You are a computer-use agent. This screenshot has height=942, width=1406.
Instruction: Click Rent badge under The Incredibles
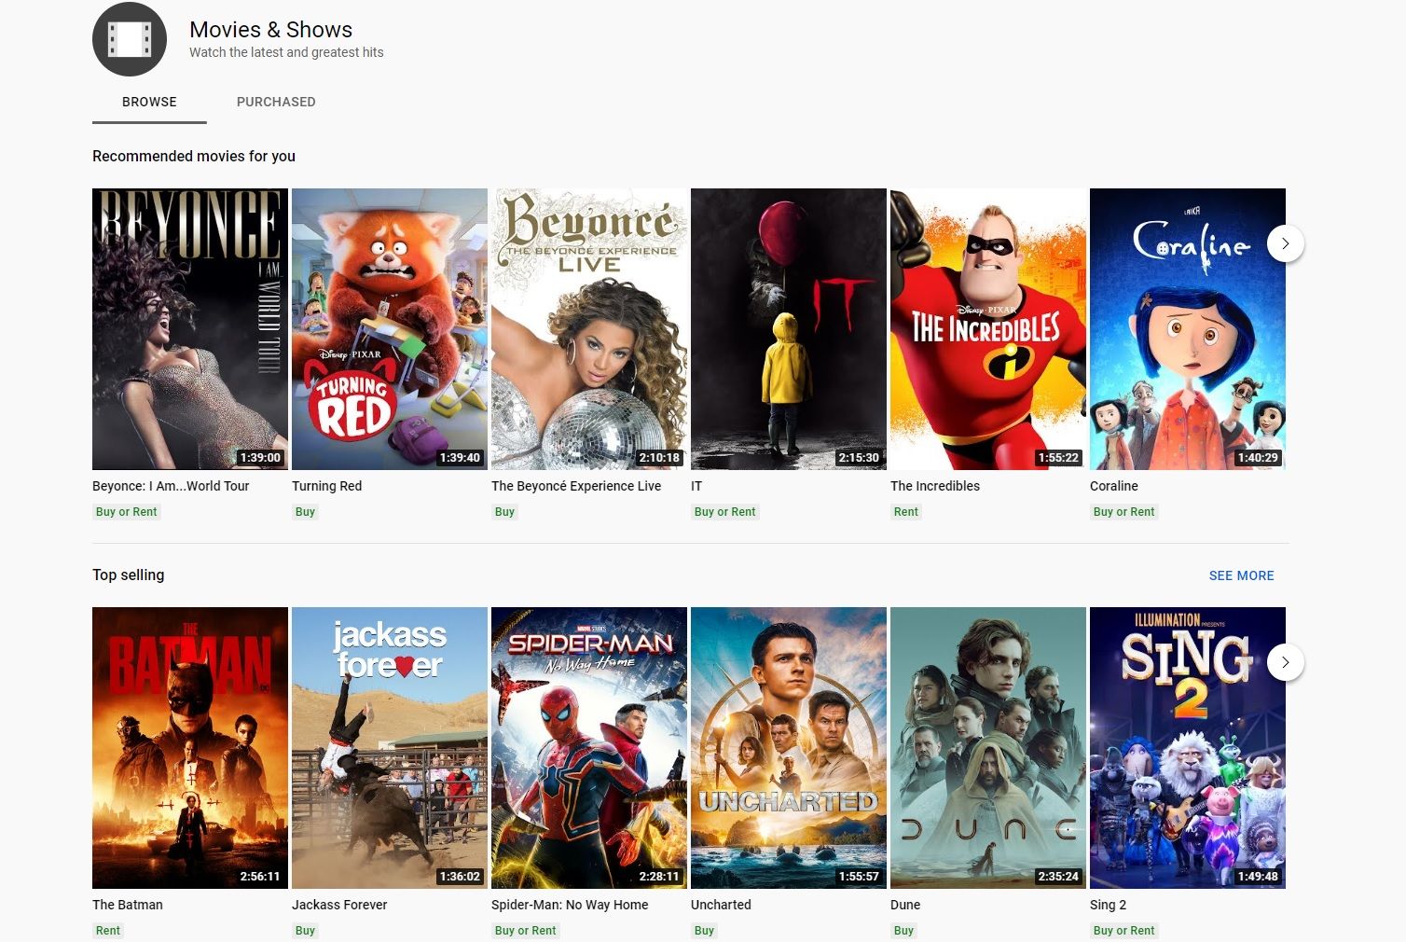[x=906, y=512]
